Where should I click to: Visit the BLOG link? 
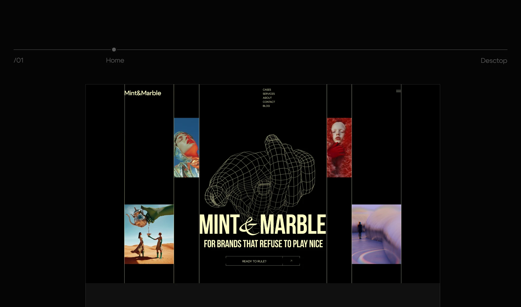point(266,106)
